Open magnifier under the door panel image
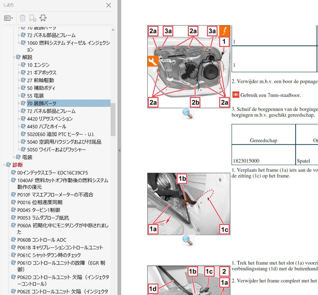The width and height of the screenshot is (318, 295). (x=188, y=114)
